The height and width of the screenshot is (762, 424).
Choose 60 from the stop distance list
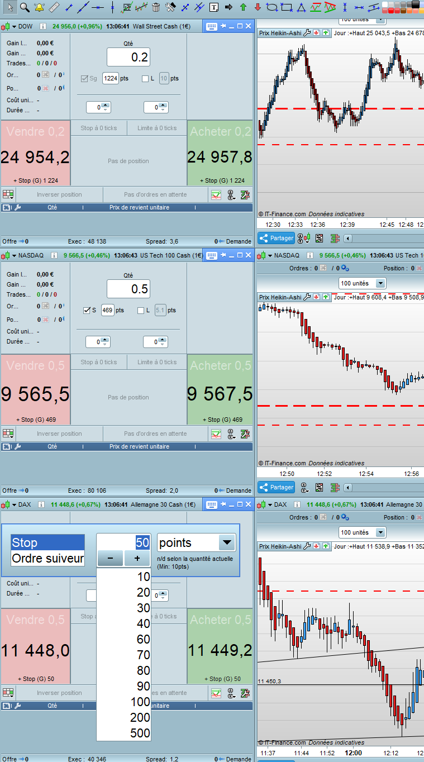click(123, 639)
